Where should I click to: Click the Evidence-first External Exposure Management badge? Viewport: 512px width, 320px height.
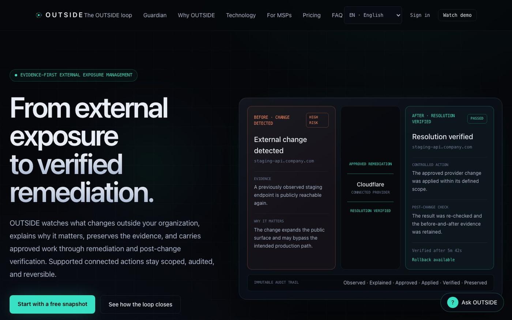coord(74,75)
